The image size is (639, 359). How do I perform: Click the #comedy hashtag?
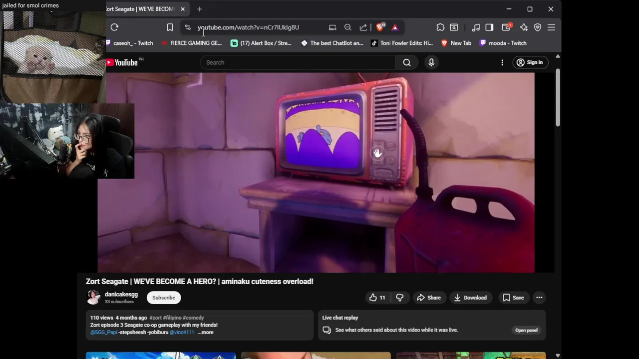tap(193, 318)
